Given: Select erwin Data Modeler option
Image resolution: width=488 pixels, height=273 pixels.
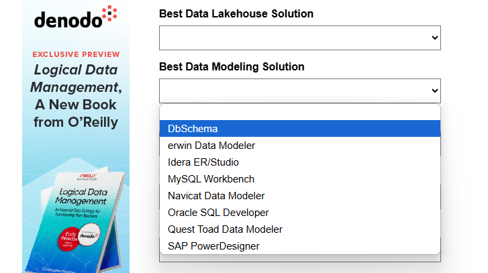Looking at the screenshot, I should pos(299,145).
